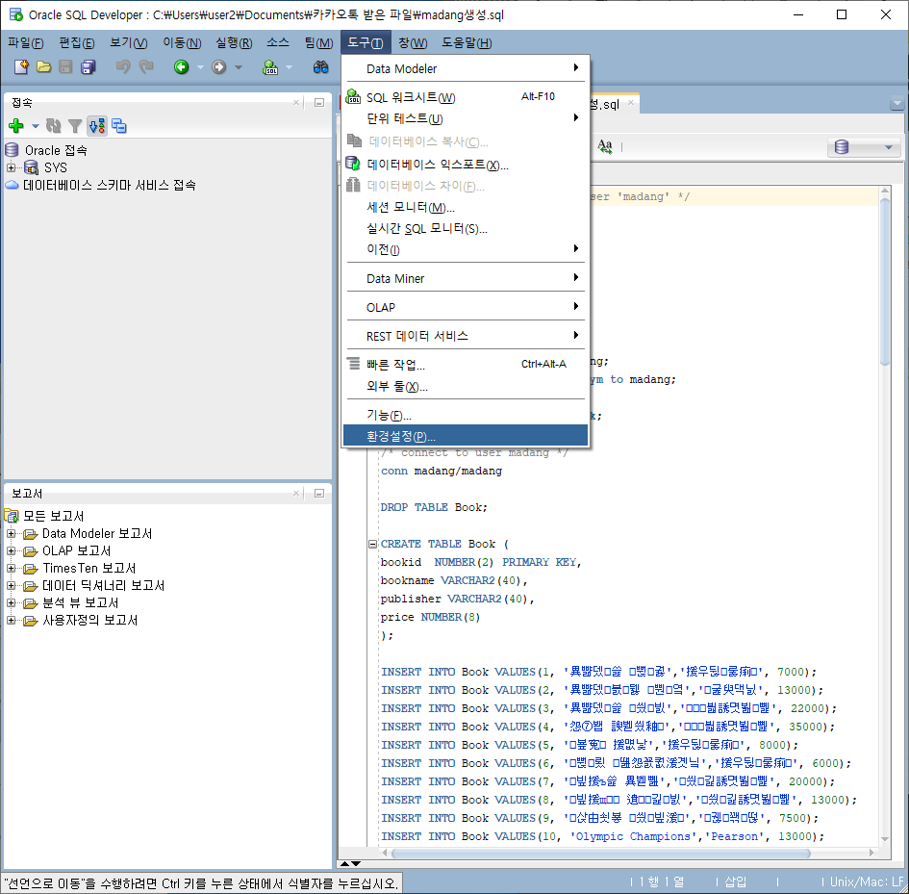Click the Forward navigation icon
The image size is (909, 894).
218,67
